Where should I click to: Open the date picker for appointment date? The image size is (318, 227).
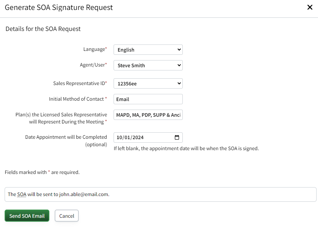click(x=177, y=137)
